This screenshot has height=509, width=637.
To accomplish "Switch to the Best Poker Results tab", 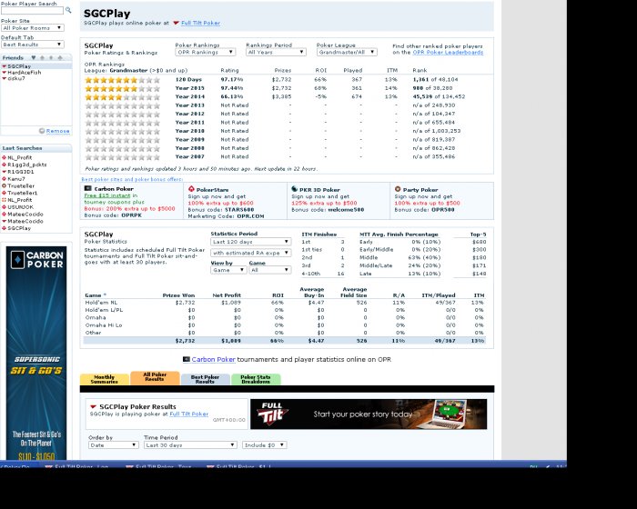I will (x=205, y=379).
